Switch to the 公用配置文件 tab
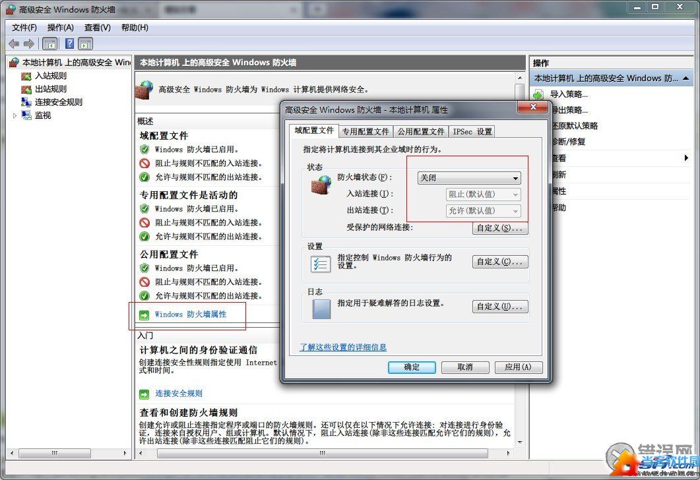Viewport: 700px width, 480px height. (421, 132)
